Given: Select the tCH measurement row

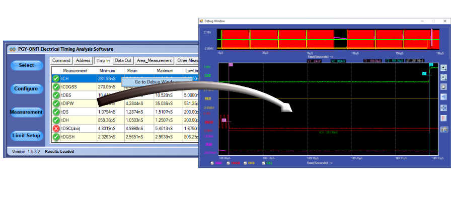Looking at the screenshot, I should click(126, 78).
